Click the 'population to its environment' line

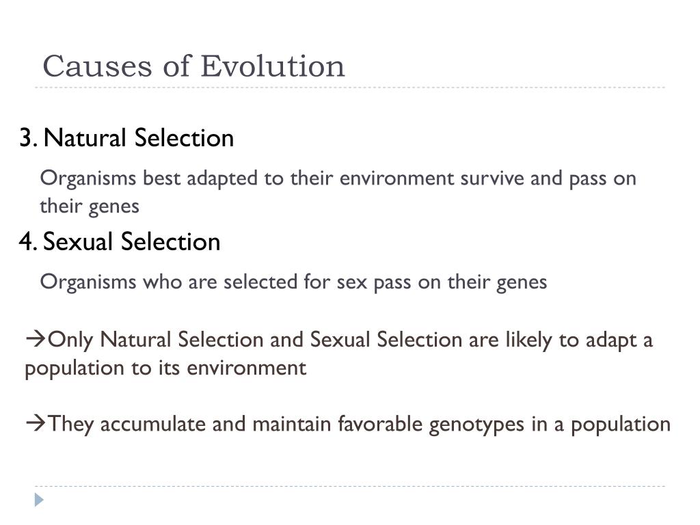[x=165, y=368]
